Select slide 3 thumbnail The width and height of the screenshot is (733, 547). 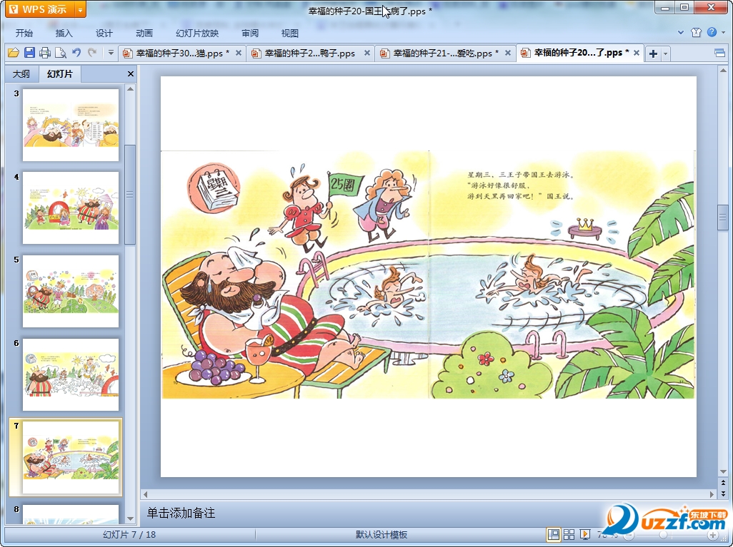[x=71, y=125]
